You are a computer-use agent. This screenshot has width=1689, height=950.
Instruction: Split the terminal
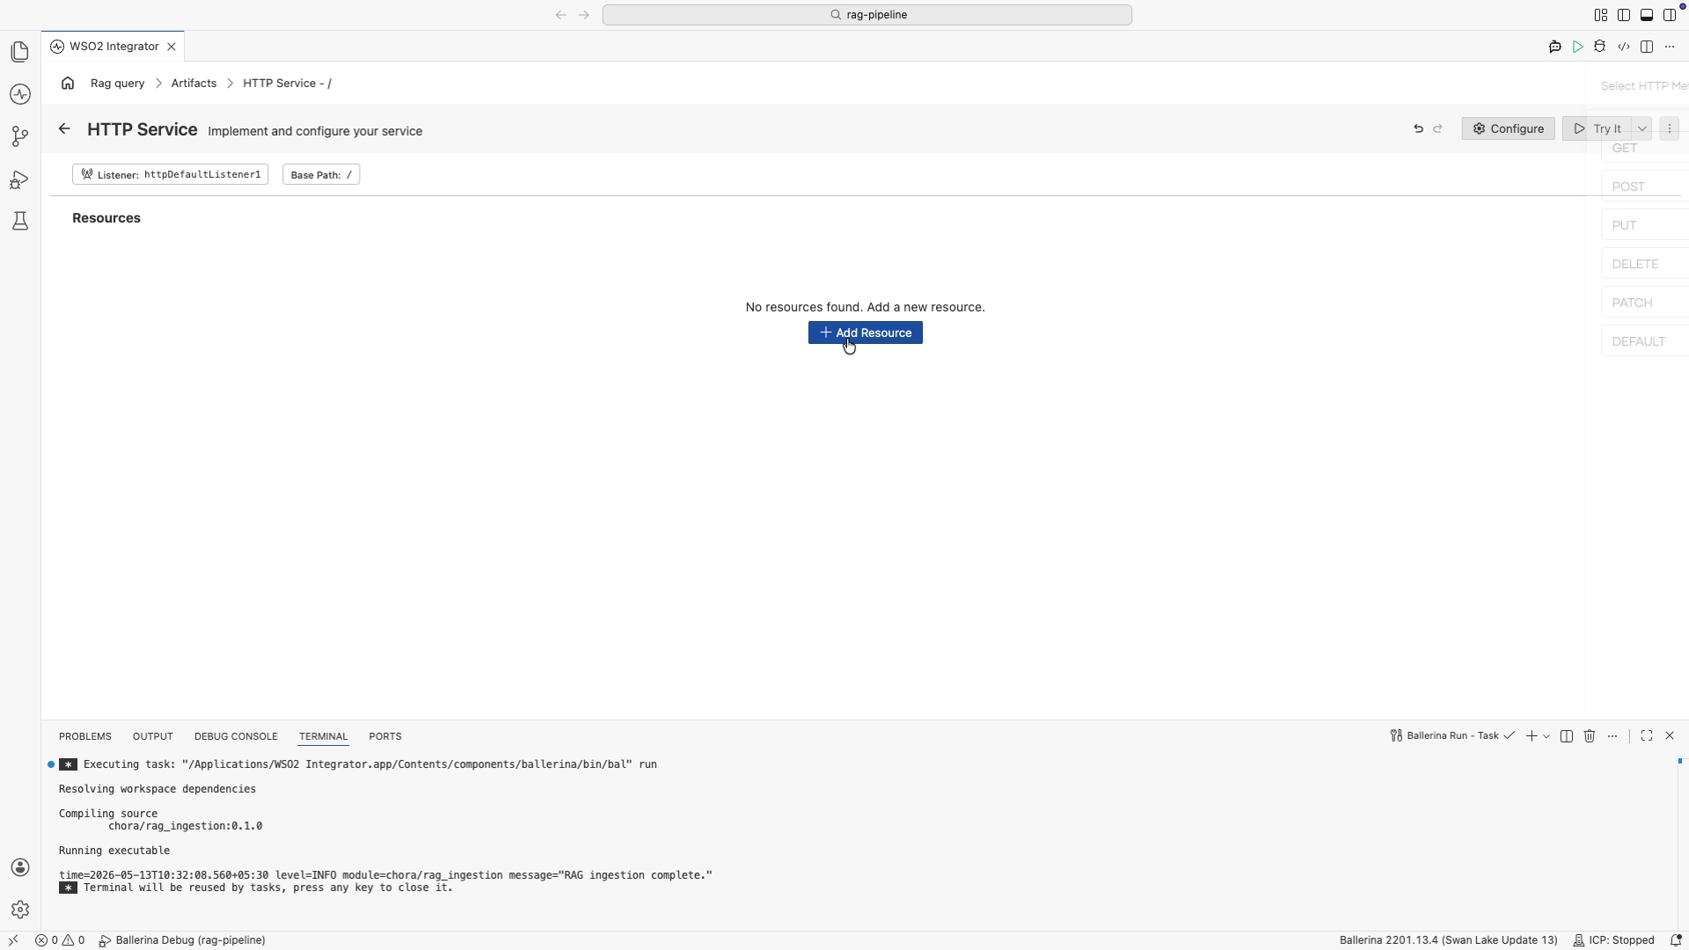1567,736
